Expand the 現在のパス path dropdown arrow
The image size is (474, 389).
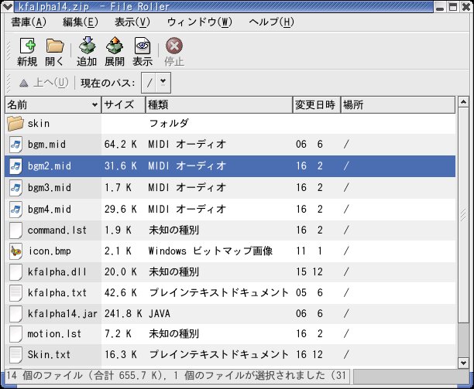click(x=163, y=83)
